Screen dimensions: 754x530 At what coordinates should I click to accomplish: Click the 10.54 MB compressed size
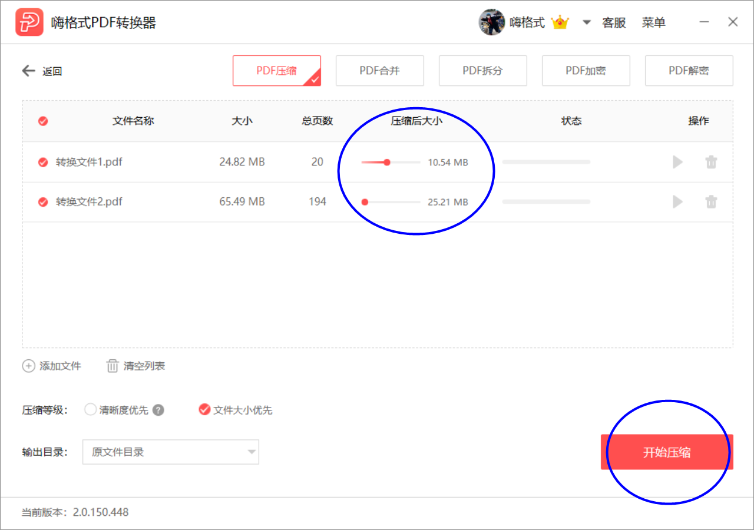448,163
